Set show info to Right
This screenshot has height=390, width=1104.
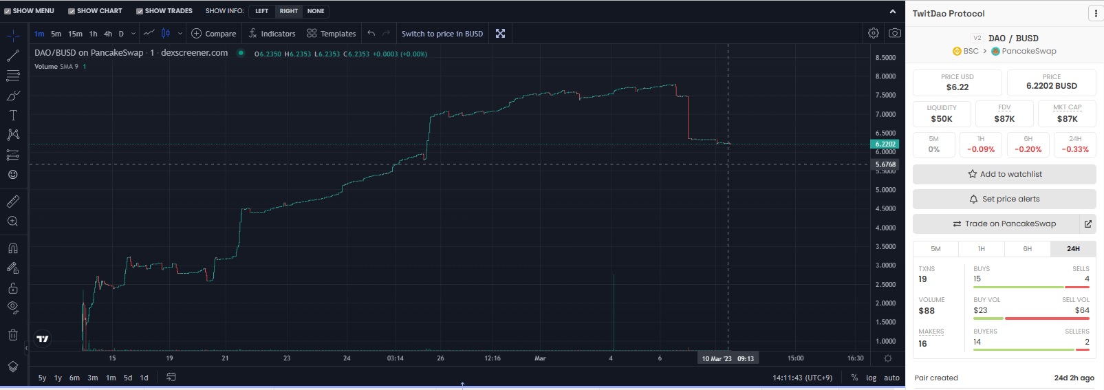click(289, 11)
